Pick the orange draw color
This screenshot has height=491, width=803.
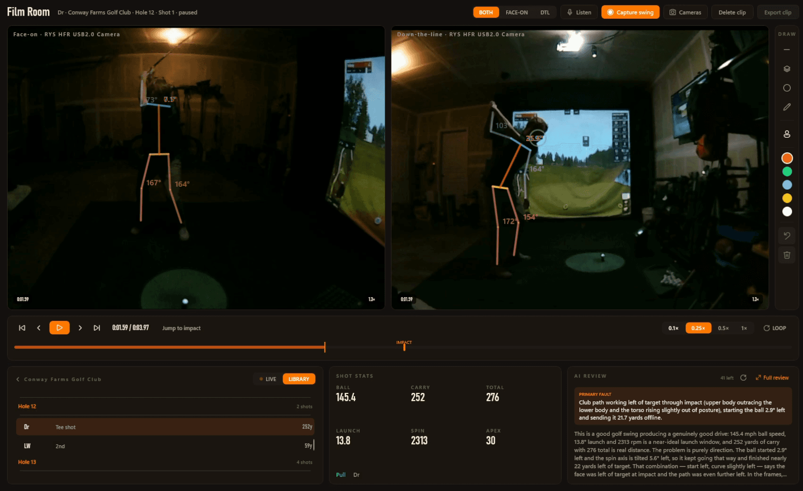coord(787,158)
